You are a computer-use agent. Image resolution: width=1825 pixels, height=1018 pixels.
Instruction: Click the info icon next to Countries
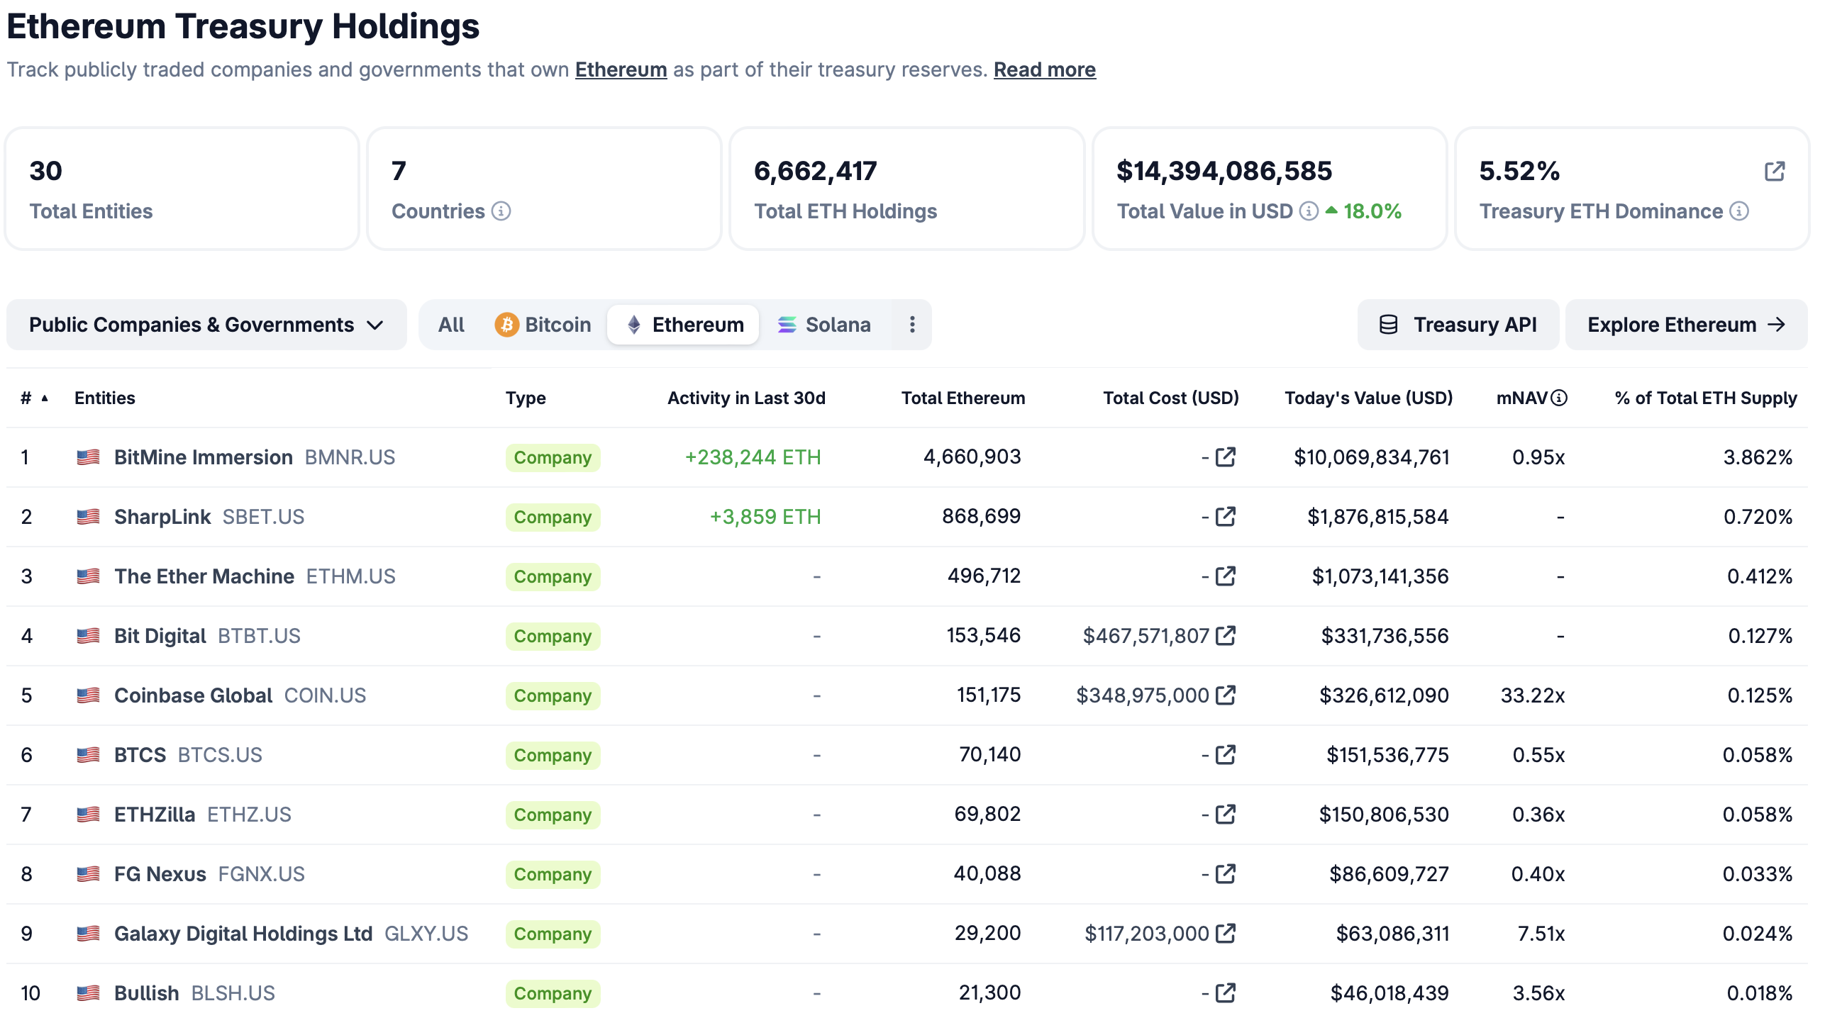click(502, 211)
